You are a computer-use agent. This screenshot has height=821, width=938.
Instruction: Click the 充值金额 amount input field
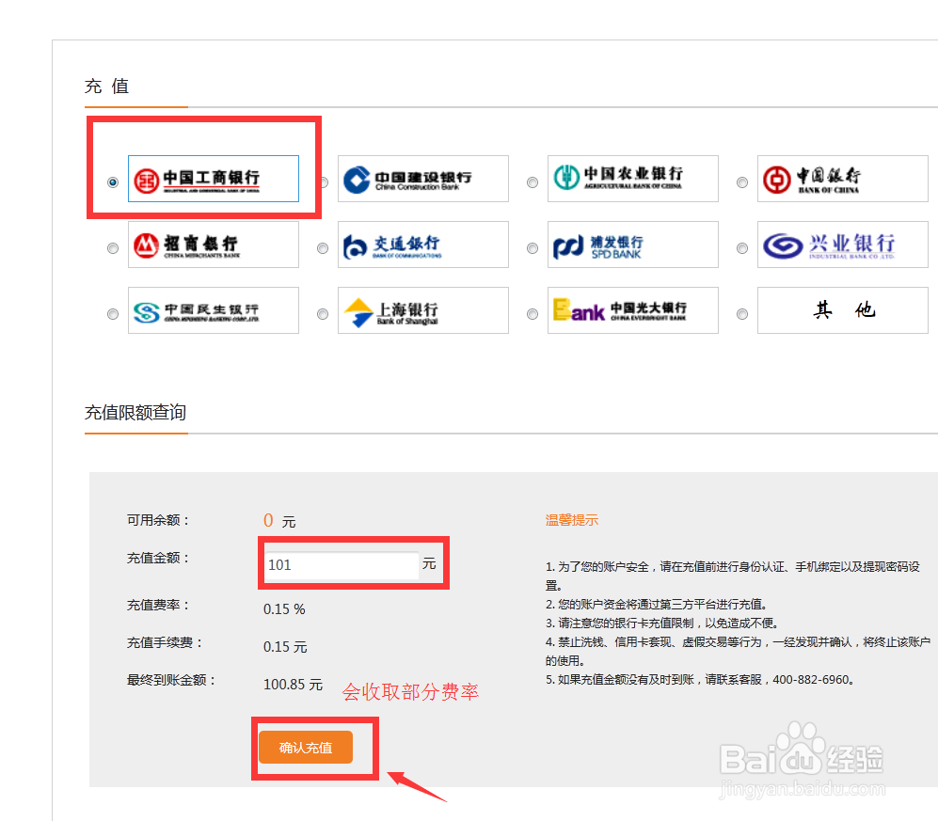342,565
